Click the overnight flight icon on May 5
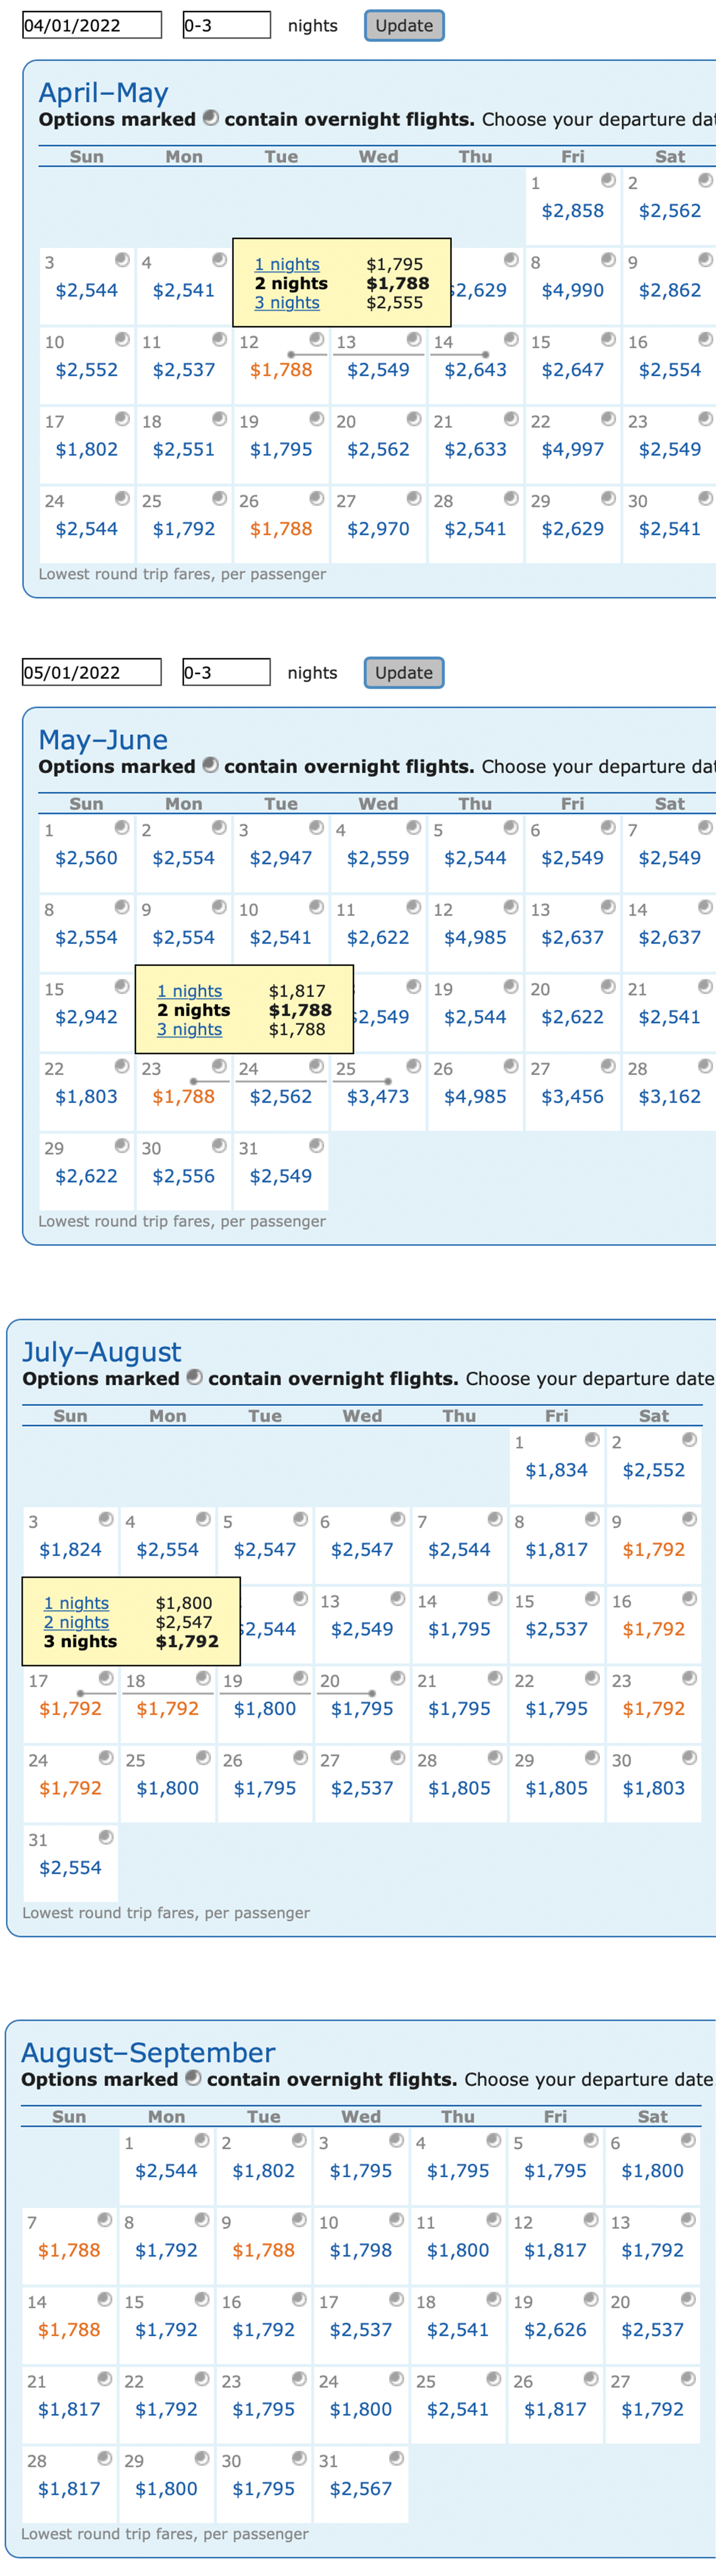The height and width of the screenshot is (2576, 716). 510,827
